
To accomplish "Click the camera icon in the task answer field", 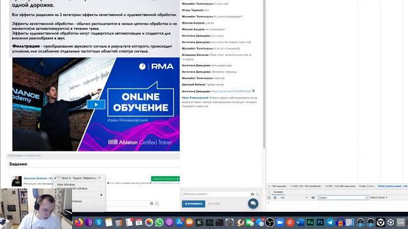I will tap(152, 204).
